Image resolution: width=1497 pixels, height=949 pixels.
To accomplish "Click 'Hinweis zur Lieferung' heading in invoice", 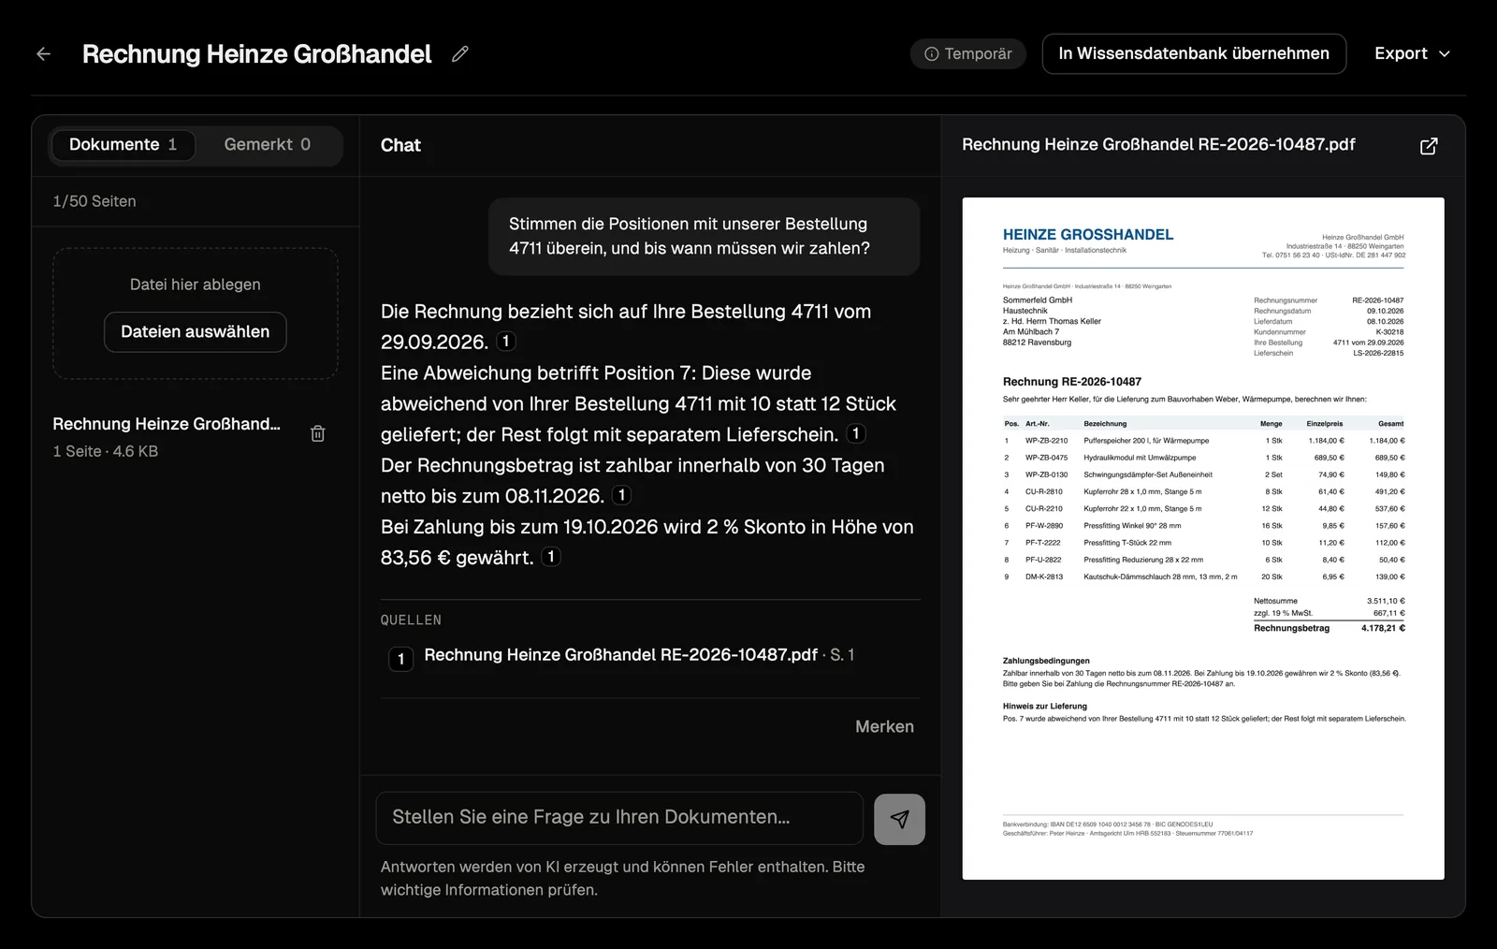I will [x=1045, y=707].
